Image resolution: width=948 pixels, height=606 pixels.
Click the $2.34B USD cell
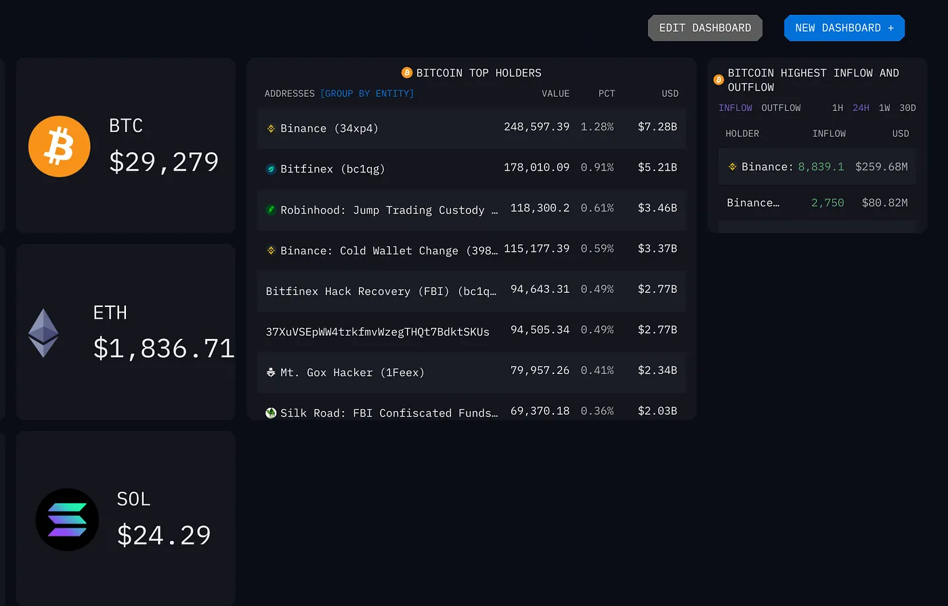click(657, 370)
